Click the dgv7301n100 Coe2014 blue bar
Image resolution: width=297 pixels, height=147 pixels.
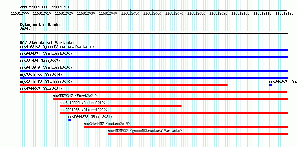pos(154,78)
